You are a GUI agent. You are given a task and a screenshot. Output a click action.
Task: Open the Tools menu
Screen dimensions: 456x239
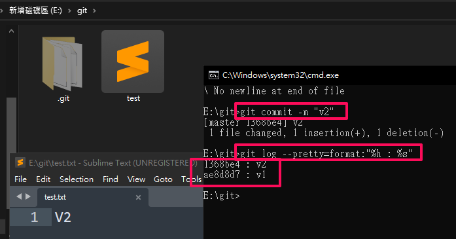tap(191, 179)
